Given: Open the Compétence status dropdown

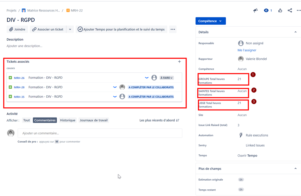Looking at the screenshot, I should coord(211,21).
